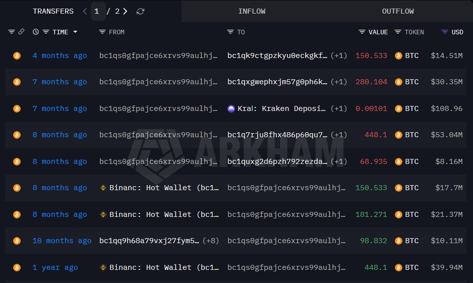The image size is (473, 283).
Task: Click the link icon in header
Action: (x=21, y=31)
